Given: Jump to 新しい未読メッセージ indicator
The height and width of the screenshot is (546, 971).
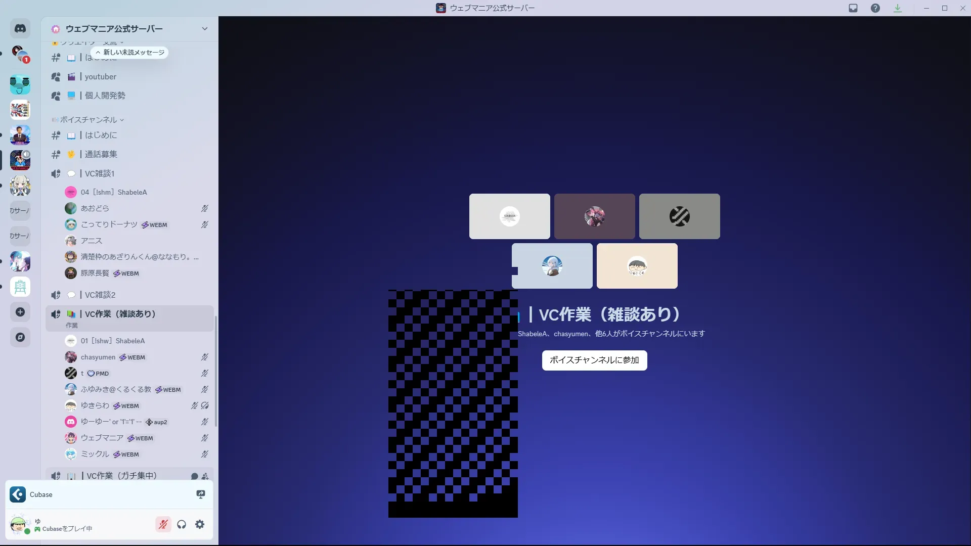Looking at the screenshot, I should [x=130, y=53].
